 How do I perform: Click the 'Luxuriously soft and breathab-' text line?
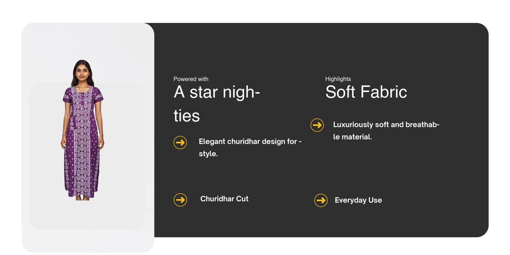[386, 125]
